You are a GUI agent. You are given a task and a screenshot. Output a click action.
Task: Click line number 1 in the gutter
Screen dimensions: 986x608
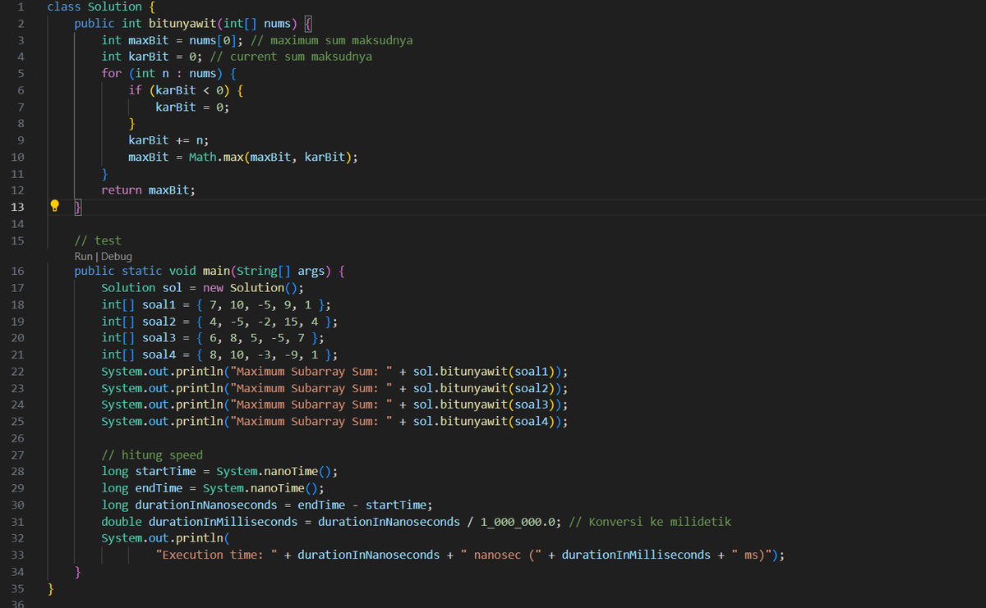[20, 7]
